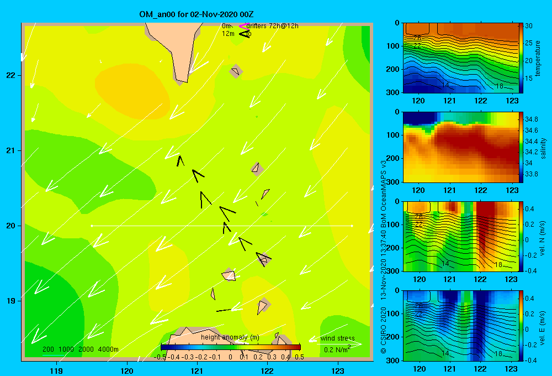Click the 'salinity' vertical axis label
Image resolution: width=552 pixels, height=376 pixels.
coord(544,148)
